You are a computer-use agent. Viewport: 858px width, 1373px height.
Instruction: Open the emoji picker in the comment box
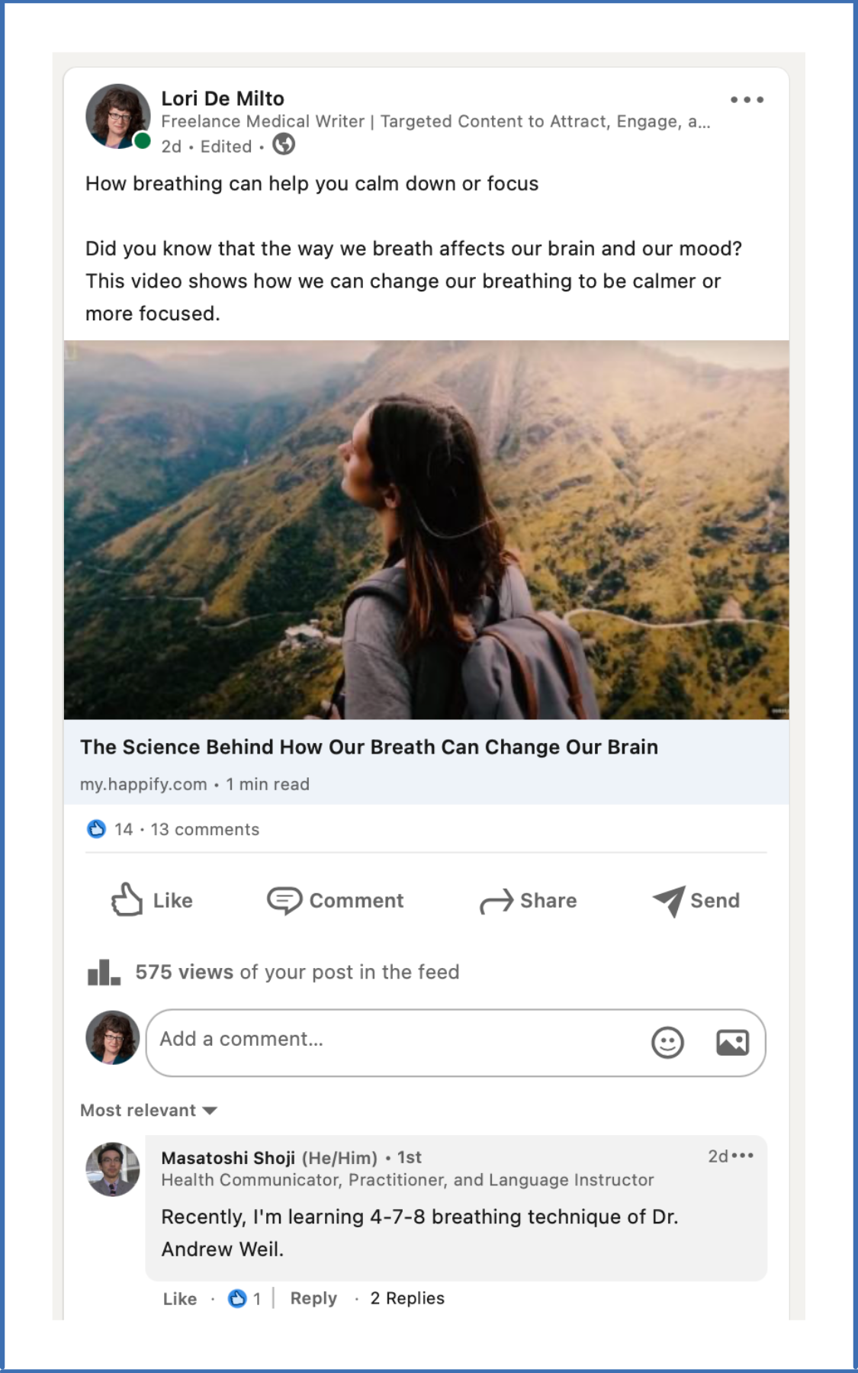click(x=669, y=1042)
